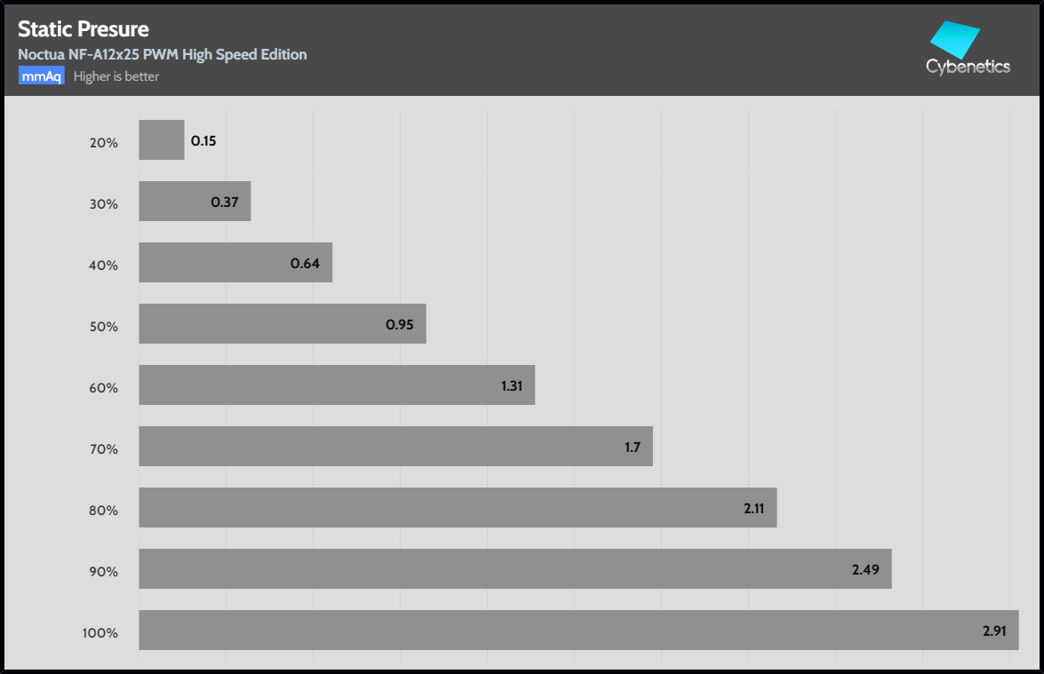
Task: Select the 70% bar with value 1.7
Action: (395, 446)
